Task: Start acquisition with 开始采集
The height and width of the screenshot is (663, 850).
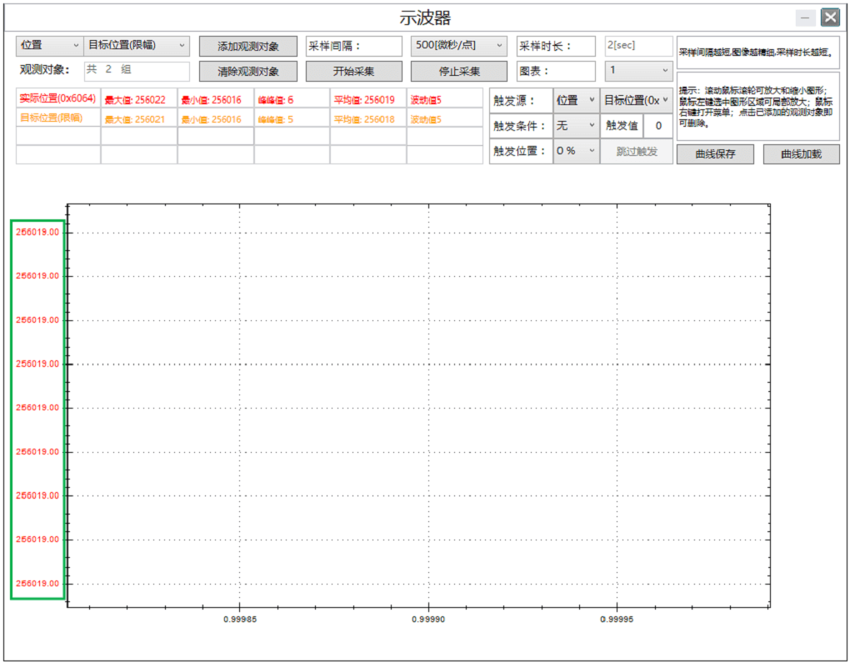Action: 353,72
